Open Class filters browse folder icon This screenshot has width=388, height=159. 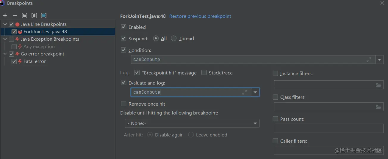378,107
